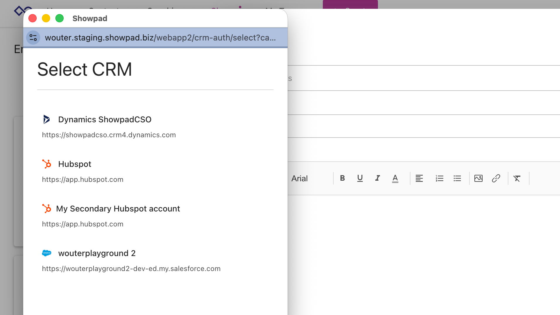This screenshot has width=560, height=315.
Task: Click the address bar URL field
Action: (160, 38)
